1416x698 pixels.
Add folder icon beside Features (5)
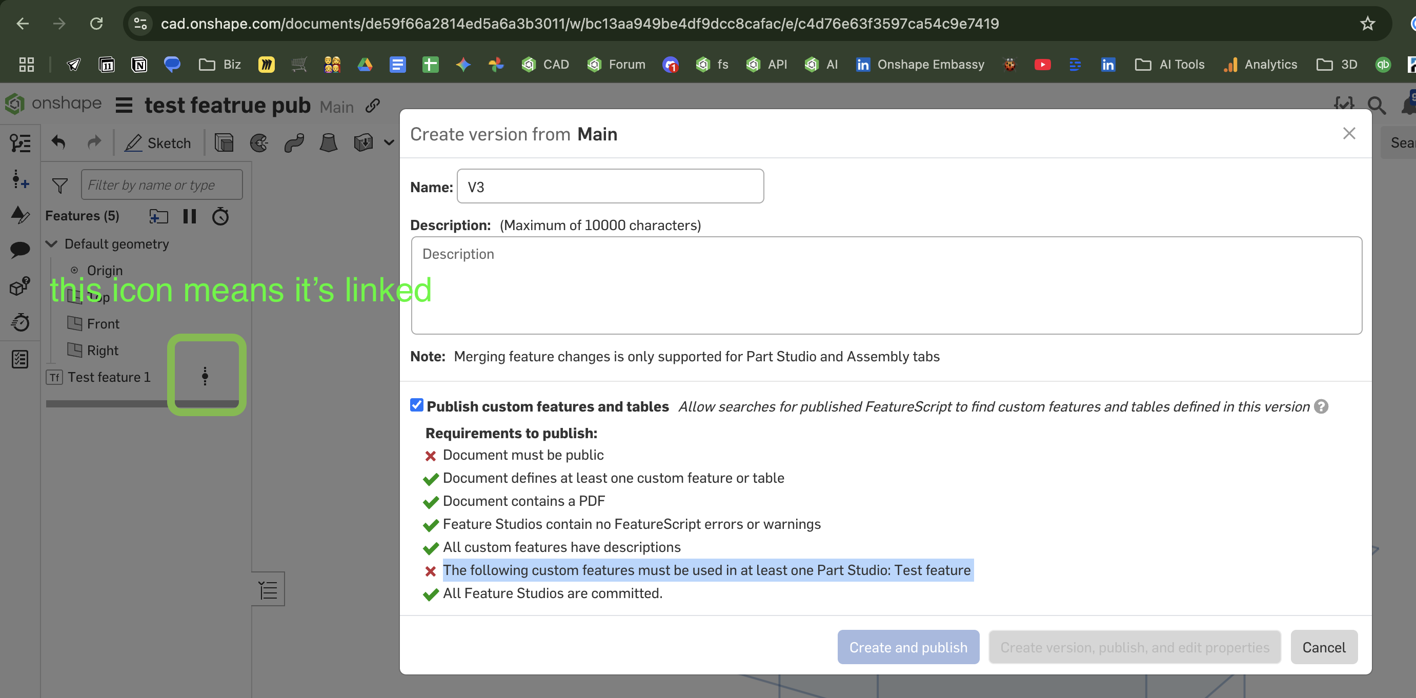[158, 216]
